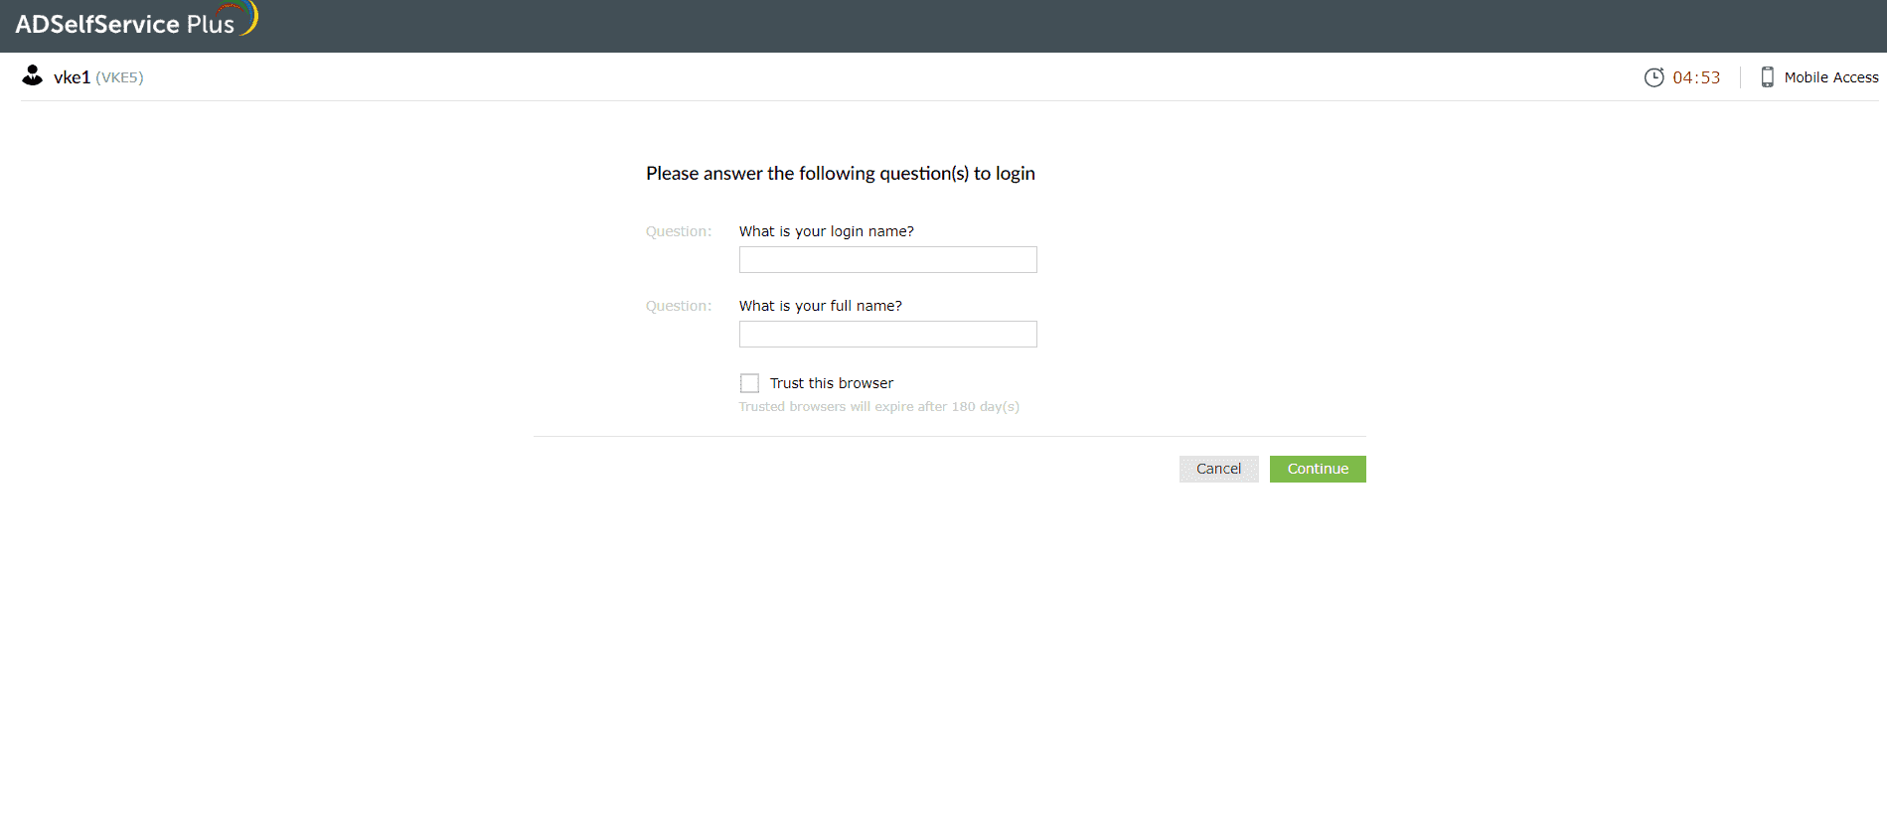Click the mobile phone icon

click(1767, 77)
